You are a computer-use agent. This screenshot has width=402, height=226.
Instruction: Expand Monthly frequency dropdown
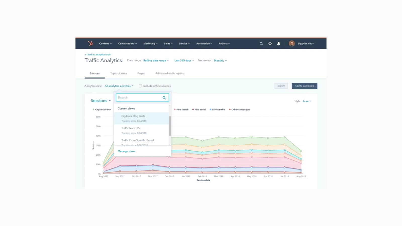pyautogui.click(x=220, y=61)
